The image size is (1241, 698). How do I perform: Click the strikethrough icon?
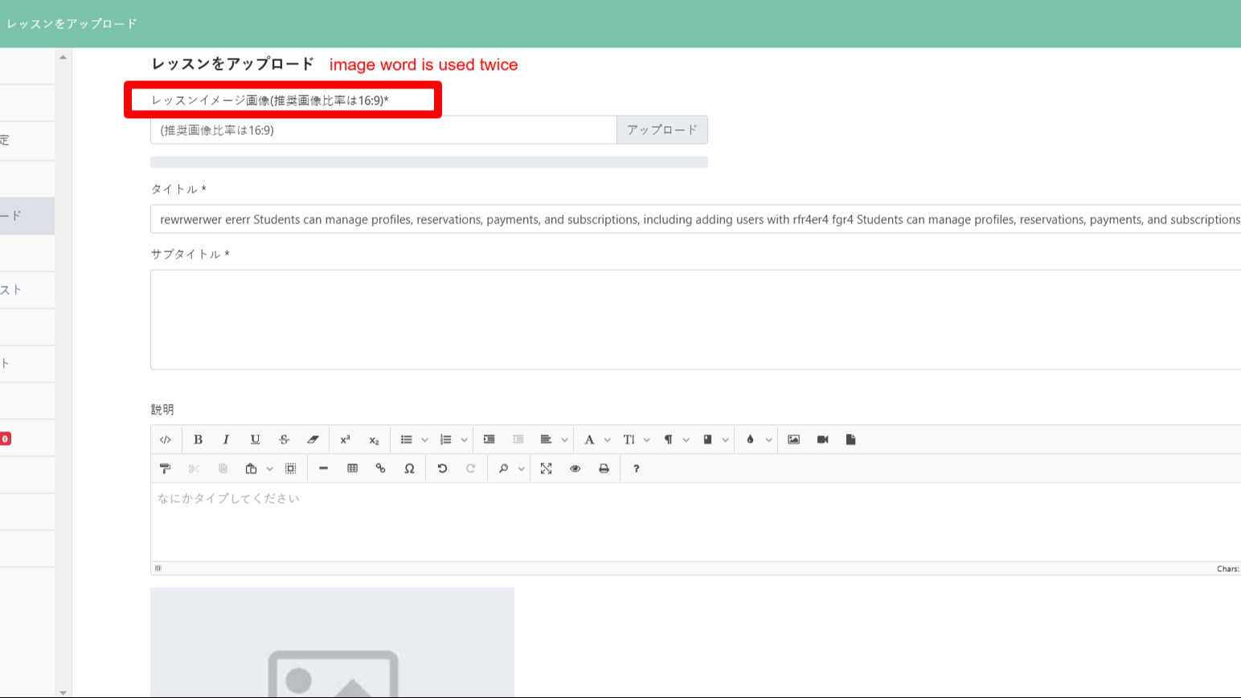(284, 439)
